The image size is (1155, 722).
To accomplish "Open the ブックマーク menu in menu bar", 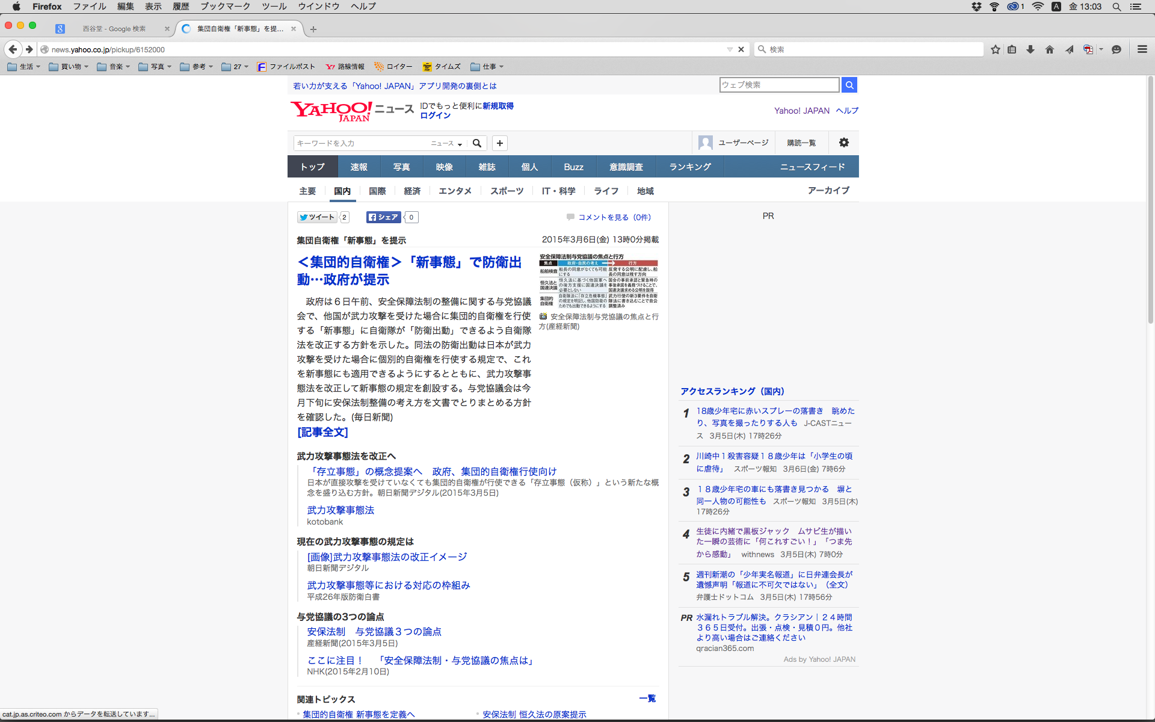I will 225,6.
